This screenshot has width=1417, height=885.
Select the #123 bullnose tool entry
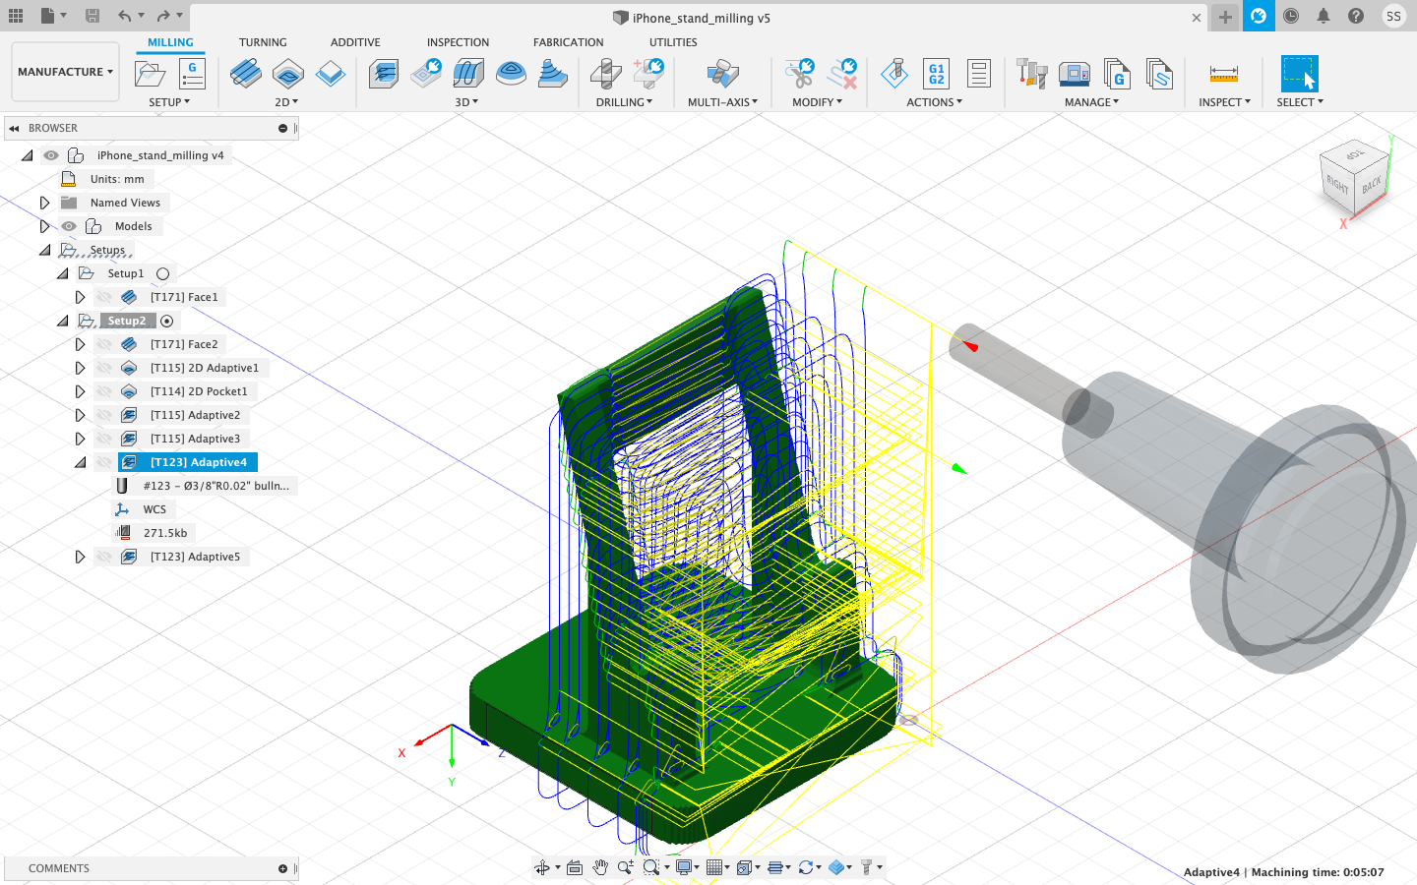(216, 486)
